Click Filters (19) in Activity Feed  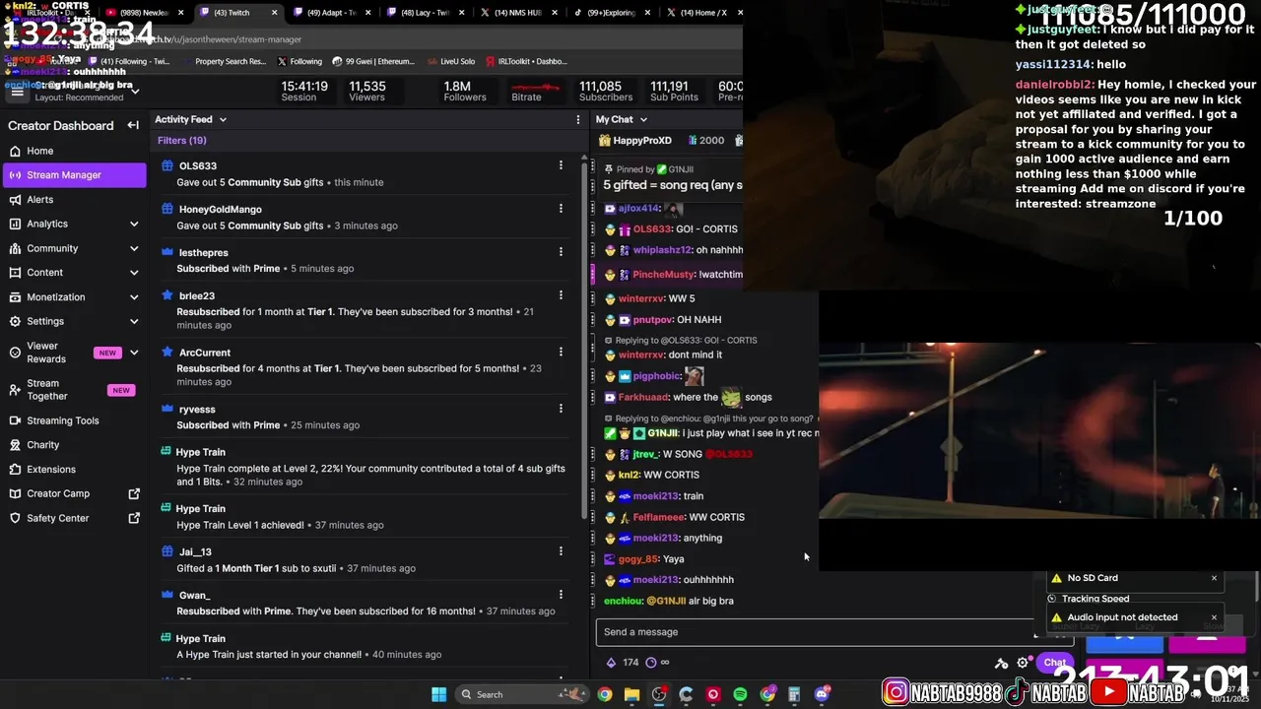pos(182,141)
